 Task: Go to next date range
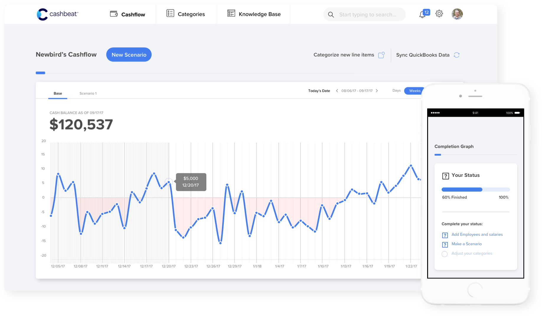pos(377,91)
